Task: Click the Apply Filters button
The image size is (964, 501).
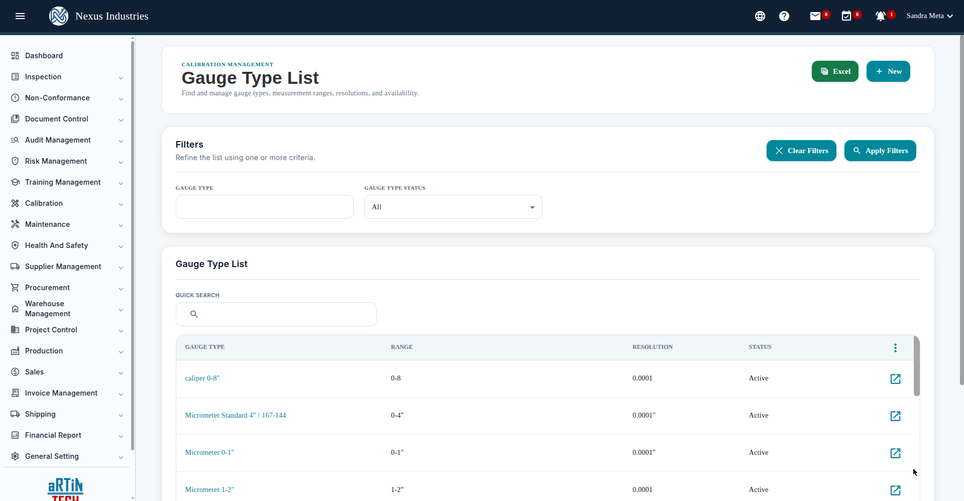Action: (x=880, y=151)
